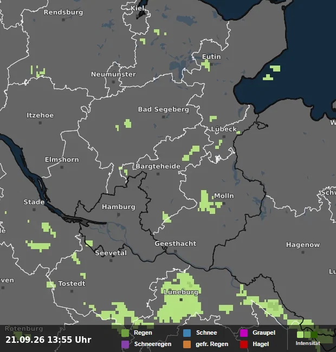This screenshot has height=352, width=336.
Task: Click the blue Schnee legend swatch
Action: (x=187, y=333)
